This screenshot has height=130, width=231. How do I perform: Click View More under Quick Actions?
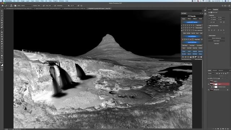[217, 44]
